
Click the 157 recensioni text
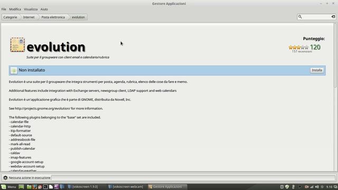[x=302, y=52]
